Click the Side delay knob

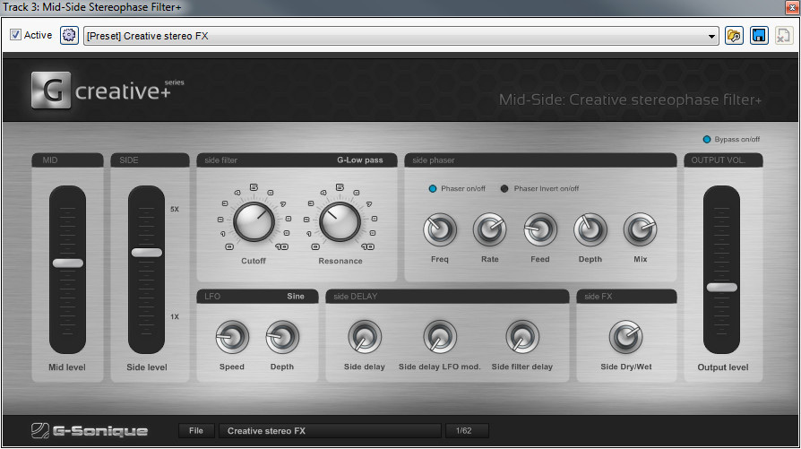[x=365, y=337]
